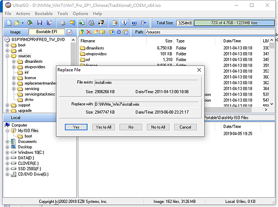278x207 pixels.
Task: Click the green Up folder arrow icon
Action: (x=82, y=32)
